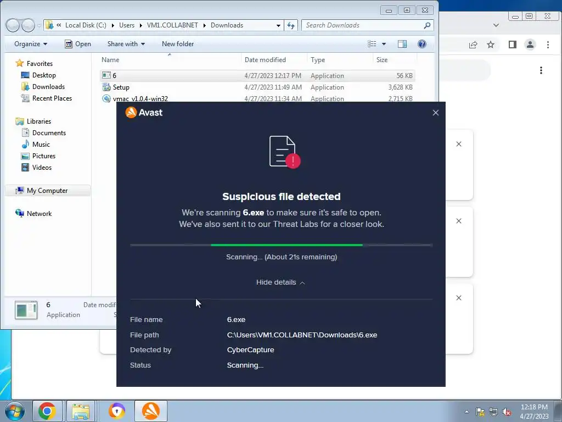Sort by Size column header
The height and width of the screenshot is (422, 562).
tap(394, 60)
